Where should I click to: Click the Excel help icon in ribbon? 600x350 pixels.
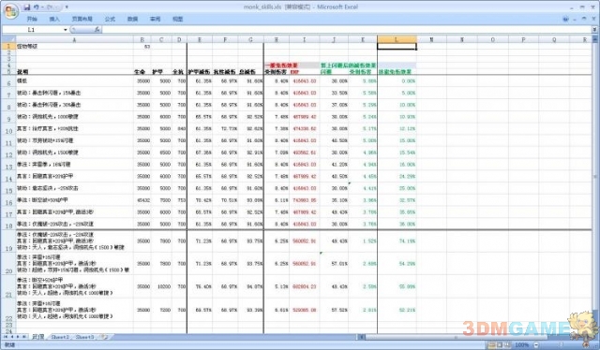[x=566, y=19]
